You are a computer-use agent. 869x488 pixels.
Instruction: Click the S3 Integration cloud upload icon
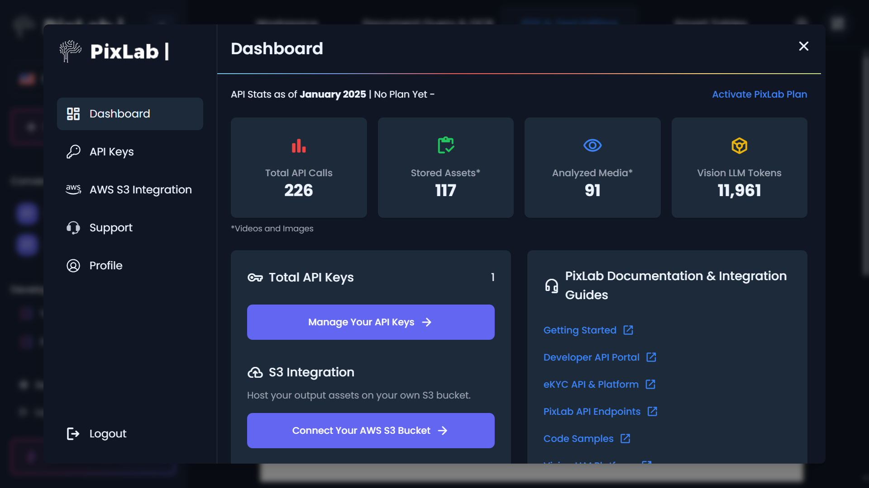(255, 372)
